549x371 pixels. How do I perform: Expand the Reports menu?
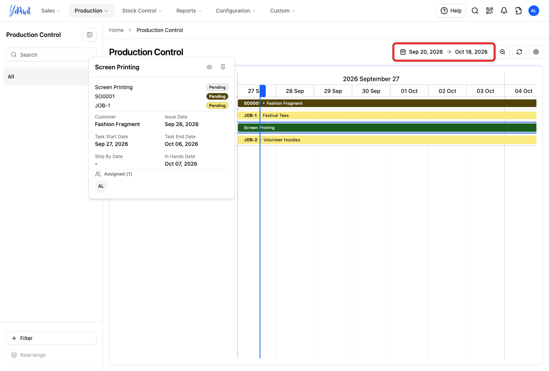tap(189, 11)
